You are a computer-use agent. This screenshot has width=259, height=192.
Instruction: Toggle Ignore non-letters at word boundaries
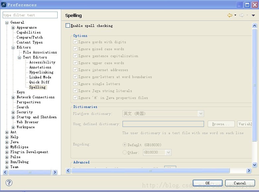[x=75, y=76]
